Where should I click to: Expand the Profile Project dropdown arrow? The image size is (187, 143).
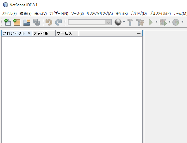click(182, 22)
